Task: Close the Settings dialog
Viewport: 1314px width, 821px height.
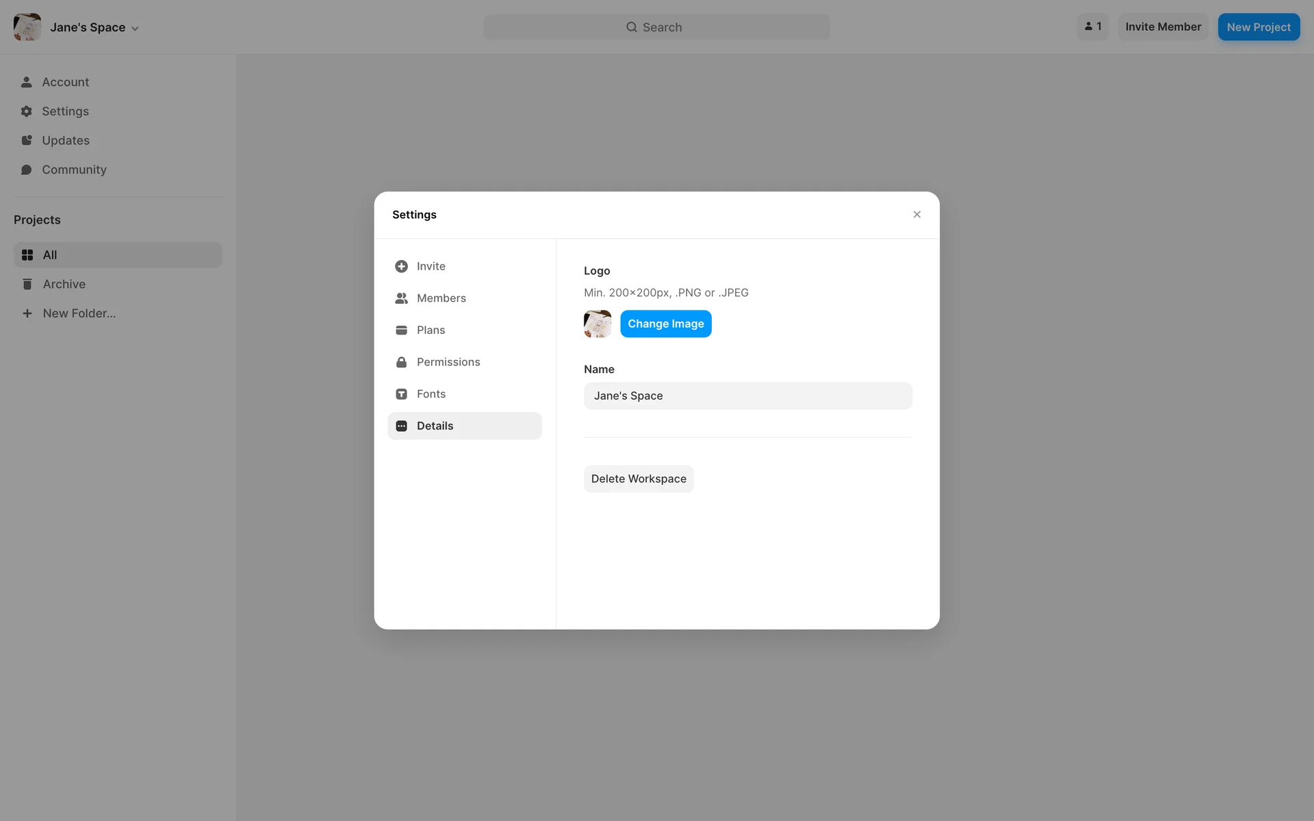Action: coord(916,215)
